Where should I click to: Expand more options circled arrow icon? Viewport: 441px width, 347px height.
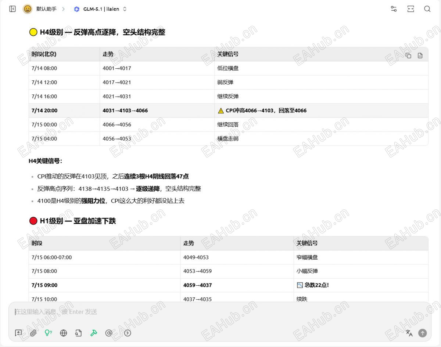coord(128,333)
